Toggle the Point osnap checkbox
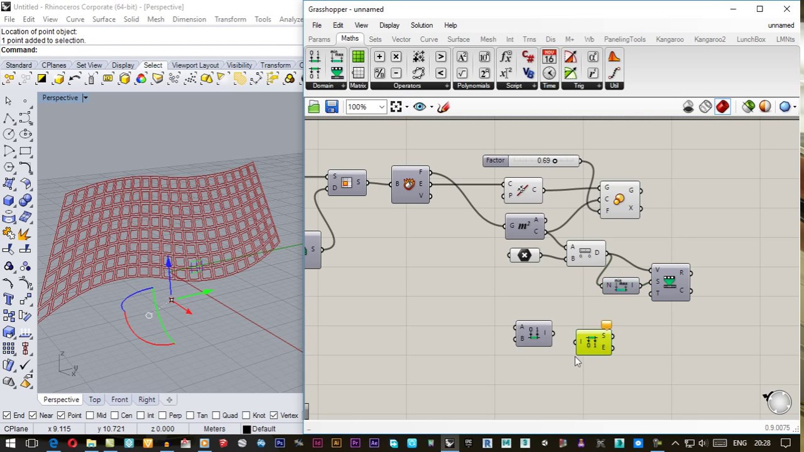Viewport: 804px width, 452px height. click(61, 416)
